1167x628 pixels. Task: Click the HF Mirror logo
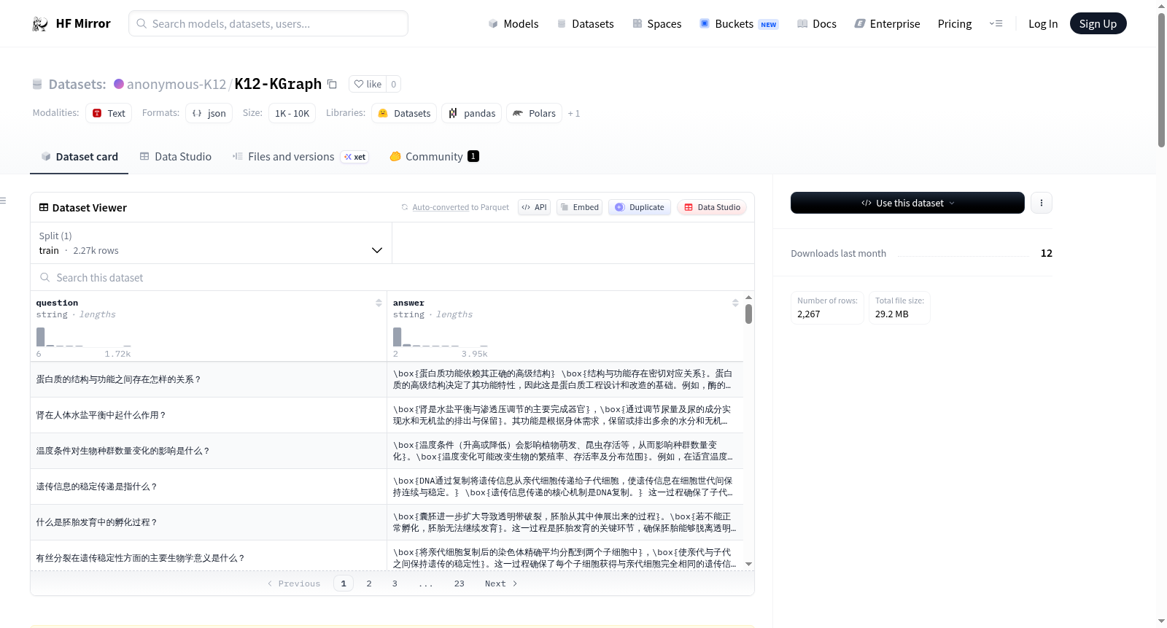coord(71,23)
